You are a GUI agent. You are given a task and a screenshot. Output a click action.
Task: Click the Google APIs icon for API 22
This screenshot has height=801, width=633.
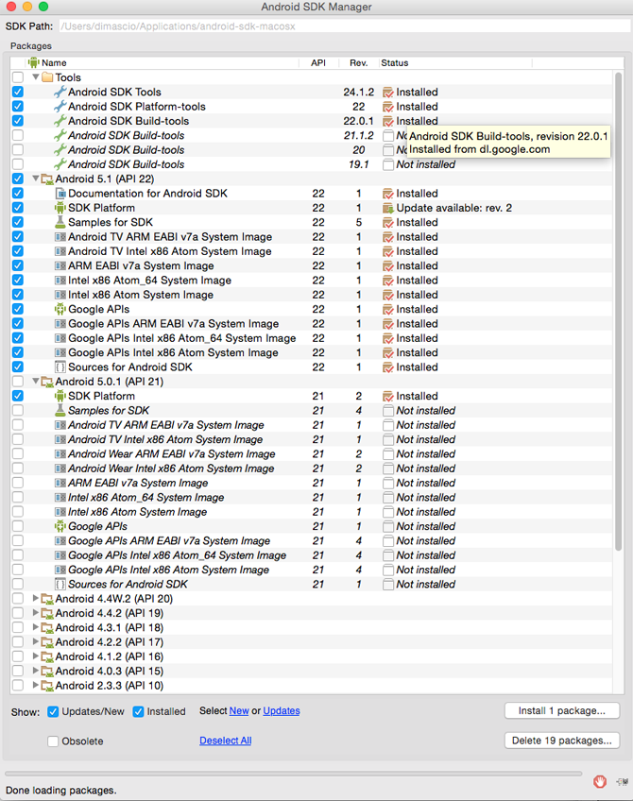click(x=60, y=309)
